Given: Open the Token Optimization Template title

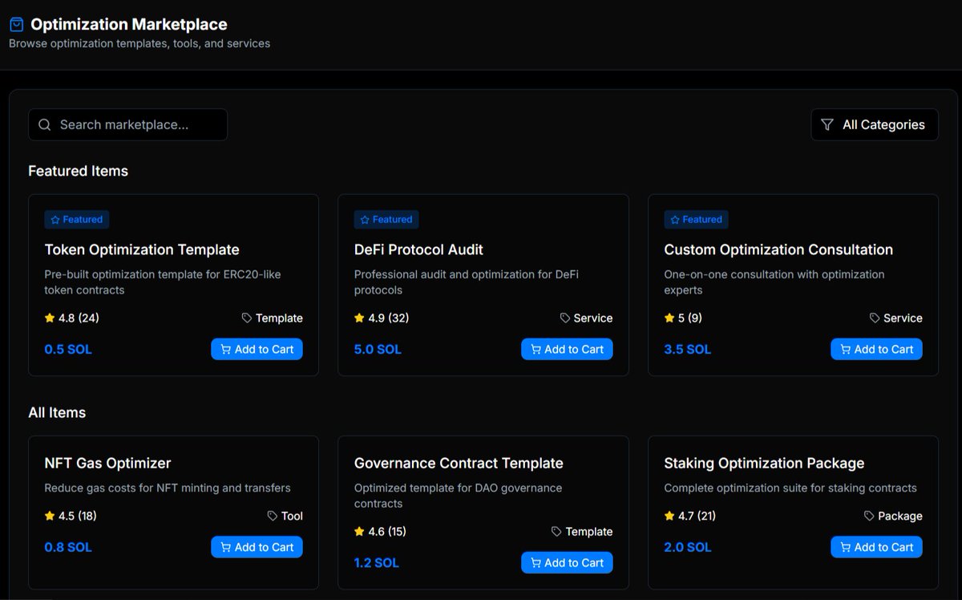Looking at the screenshot, I should 142,249.
